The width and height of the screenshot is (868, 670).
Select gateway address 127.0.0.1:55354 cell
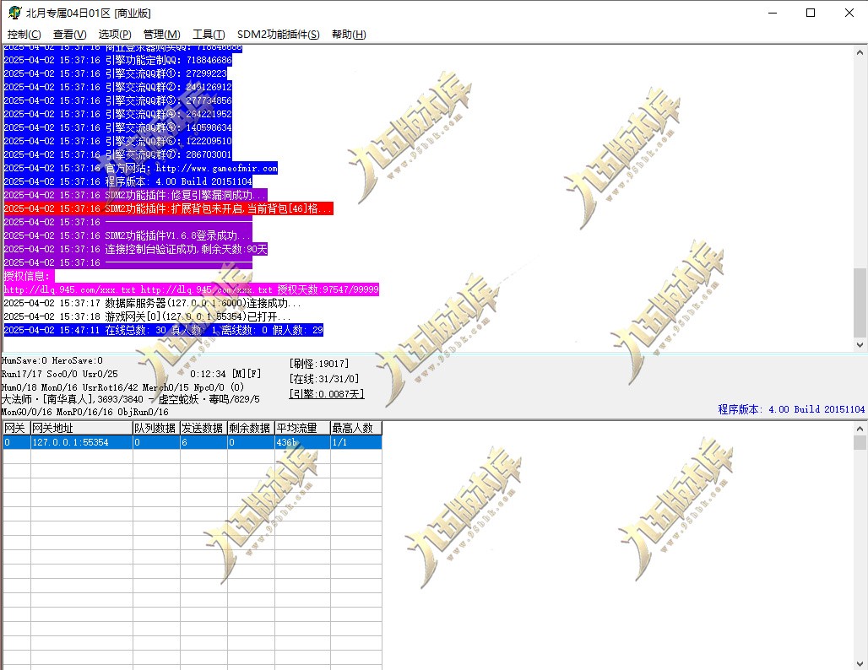[81, 442]
